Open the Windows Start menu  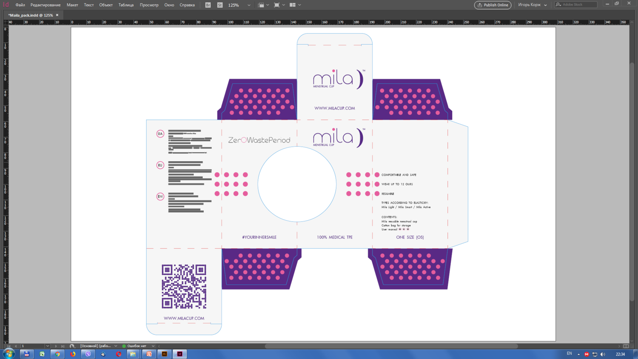tap(9, 354)
